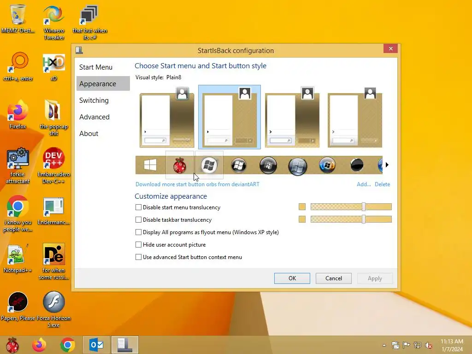Viewport: 472px width, 354px height.
Task: Select Embarcadero Dev-C++ desktop shortcut
Action: [53, 165]
